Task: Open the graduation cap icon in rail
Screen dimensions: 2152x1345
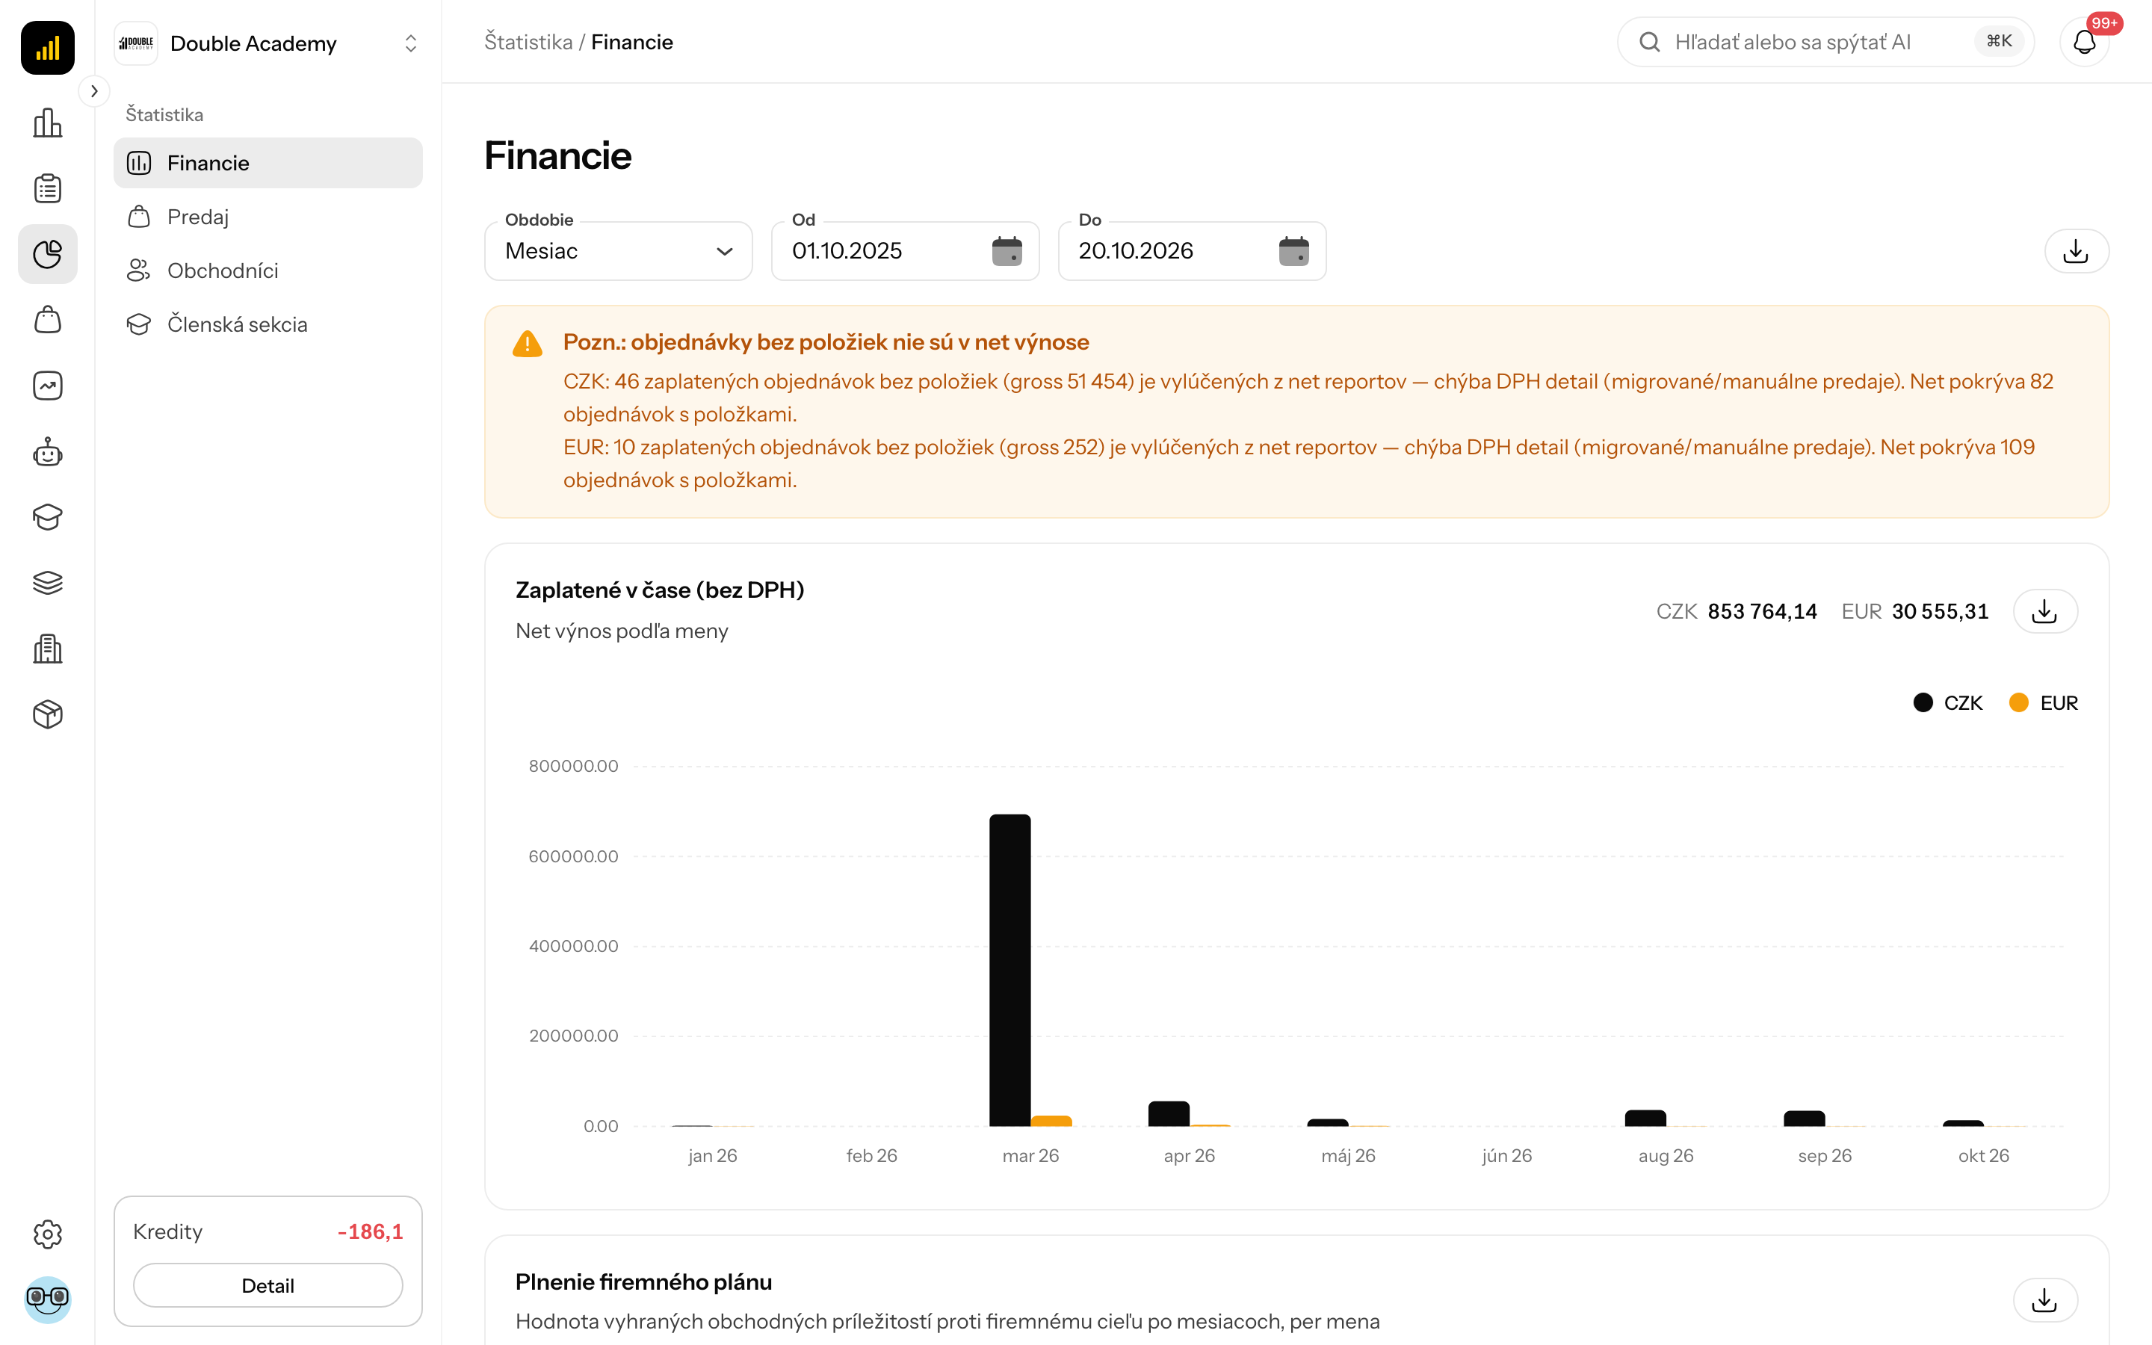Action: (x=47, y=518)
